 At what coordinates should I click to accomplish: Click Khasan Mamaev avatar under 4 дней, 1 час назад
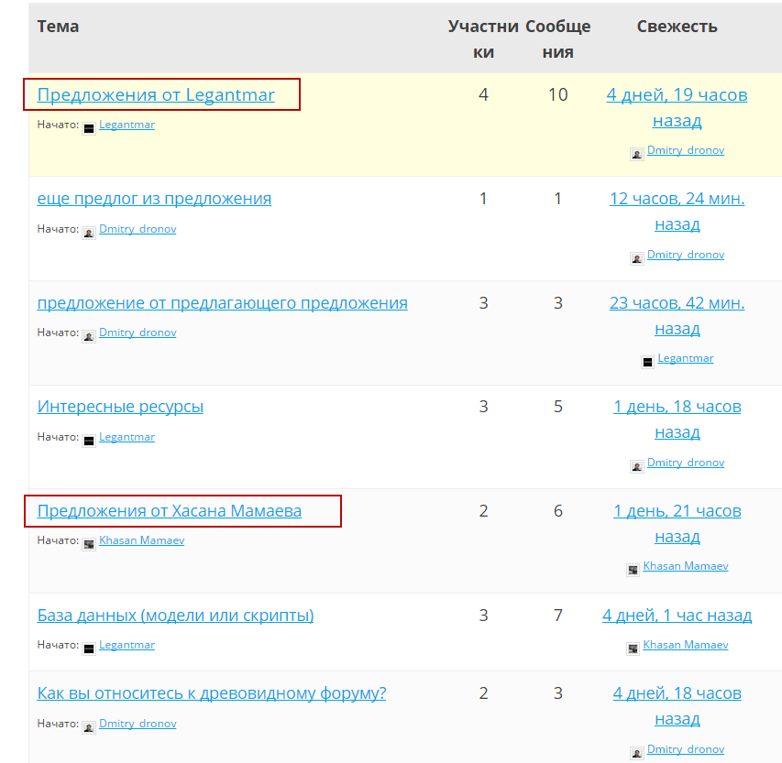633,649
